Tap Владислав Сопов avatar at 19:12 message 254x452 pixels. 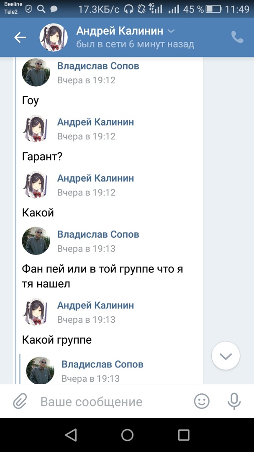36,72
